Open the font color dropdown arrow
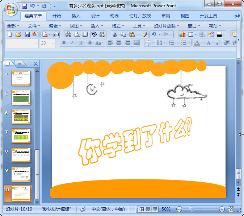244x216 pixels. point(202,43)
